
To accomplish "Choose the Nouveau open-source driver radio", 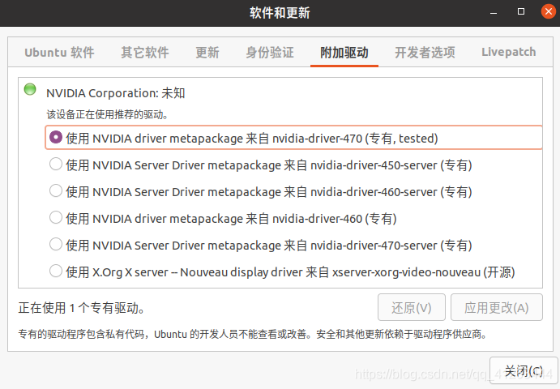I will 56,271.
